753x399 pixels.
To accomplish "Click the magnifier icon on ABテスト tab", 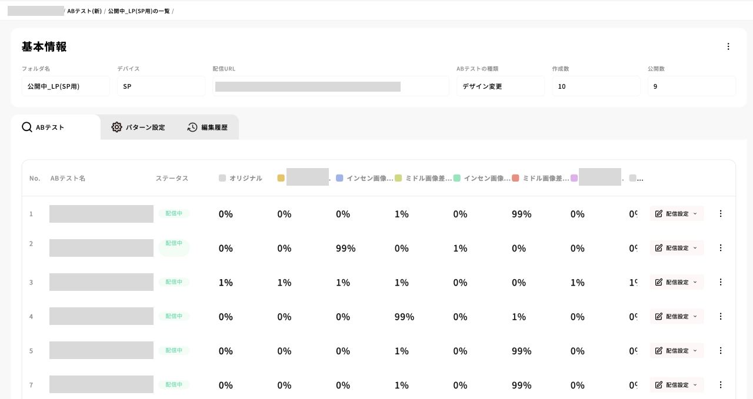I will [27, 127].
